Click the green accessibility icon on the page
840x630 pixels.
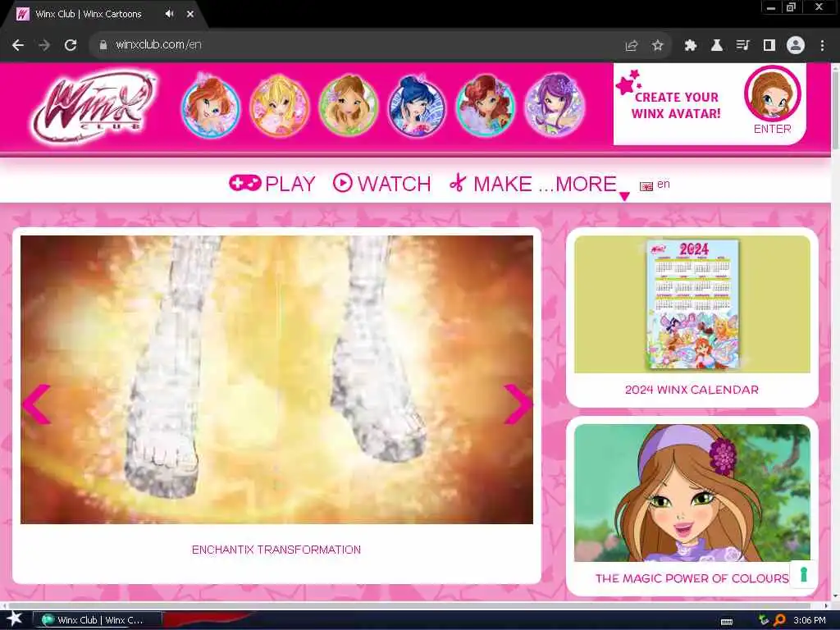(803, 574)
